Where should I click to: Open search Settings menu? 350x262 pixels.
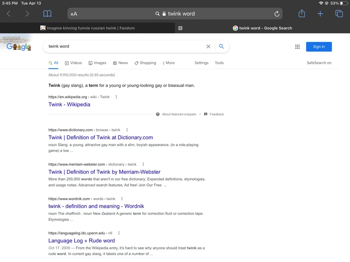coord(201,63)
